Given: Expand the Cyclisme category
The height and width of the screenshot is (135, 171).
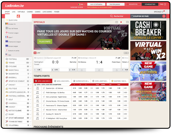Looking at the screenshot, I should [30, 66].
